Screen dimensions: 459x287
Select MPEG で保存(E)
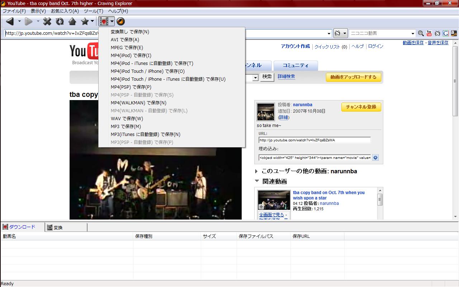(172, 48)
